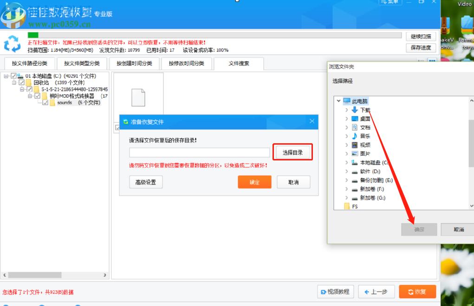The height and width of the screenshot is (306, 474).
Task: Expand the 桌面 node in folder browser
Action: [346, 119]
